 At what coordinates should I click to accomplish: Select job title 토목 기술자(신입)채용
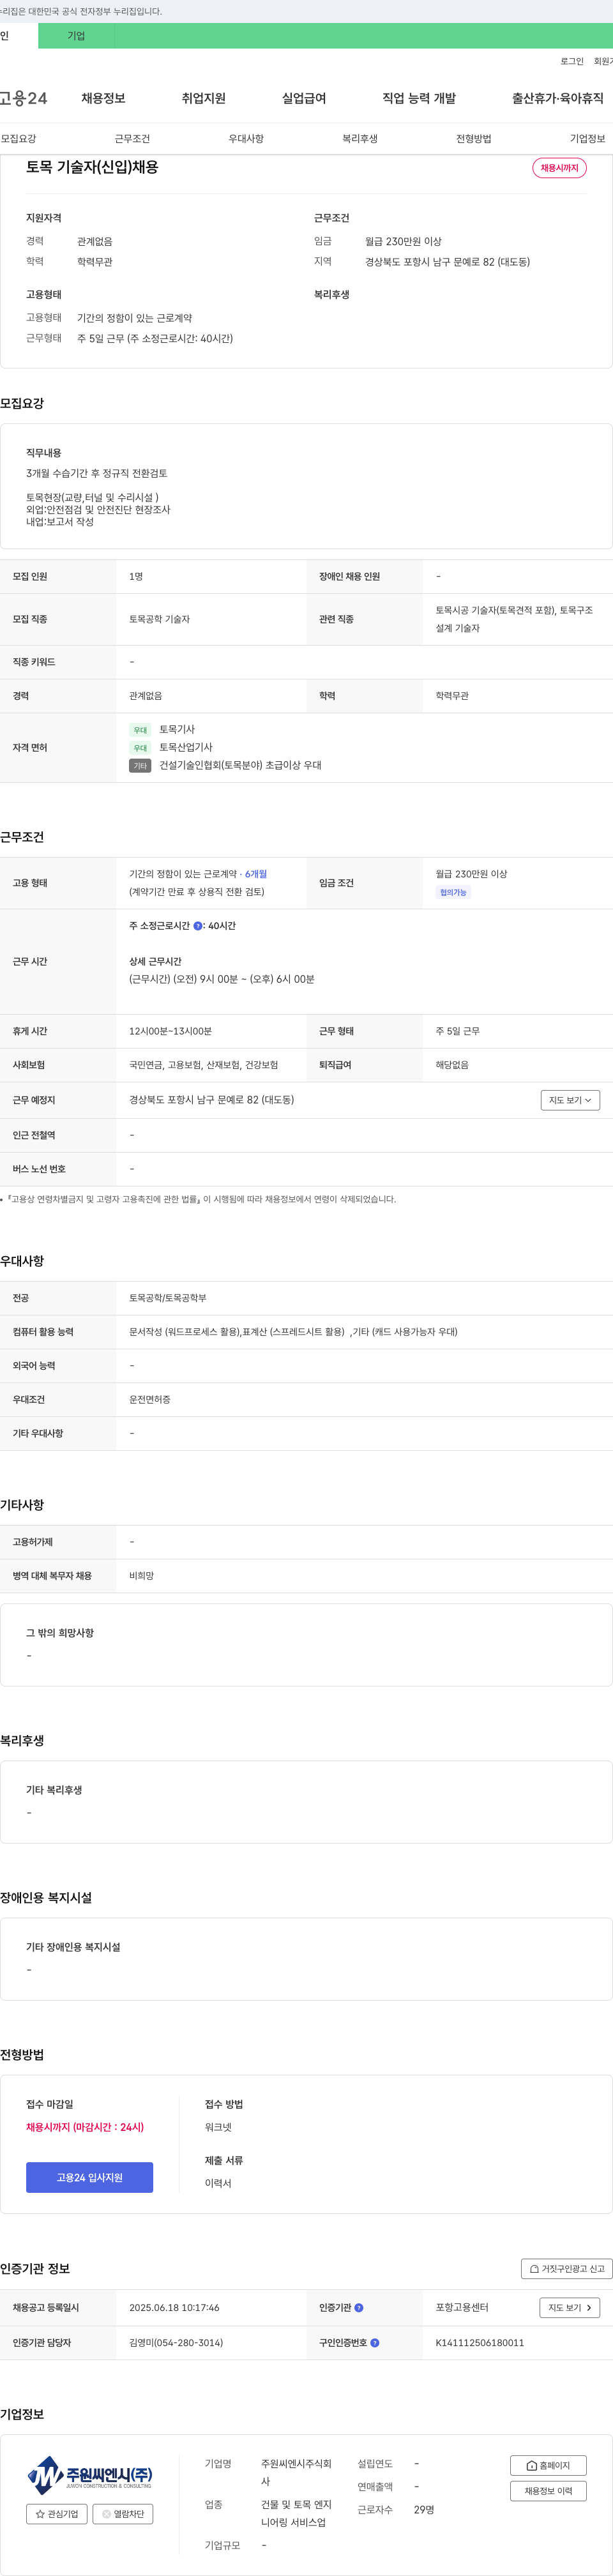pyautogui.click(x=92, y=167)
